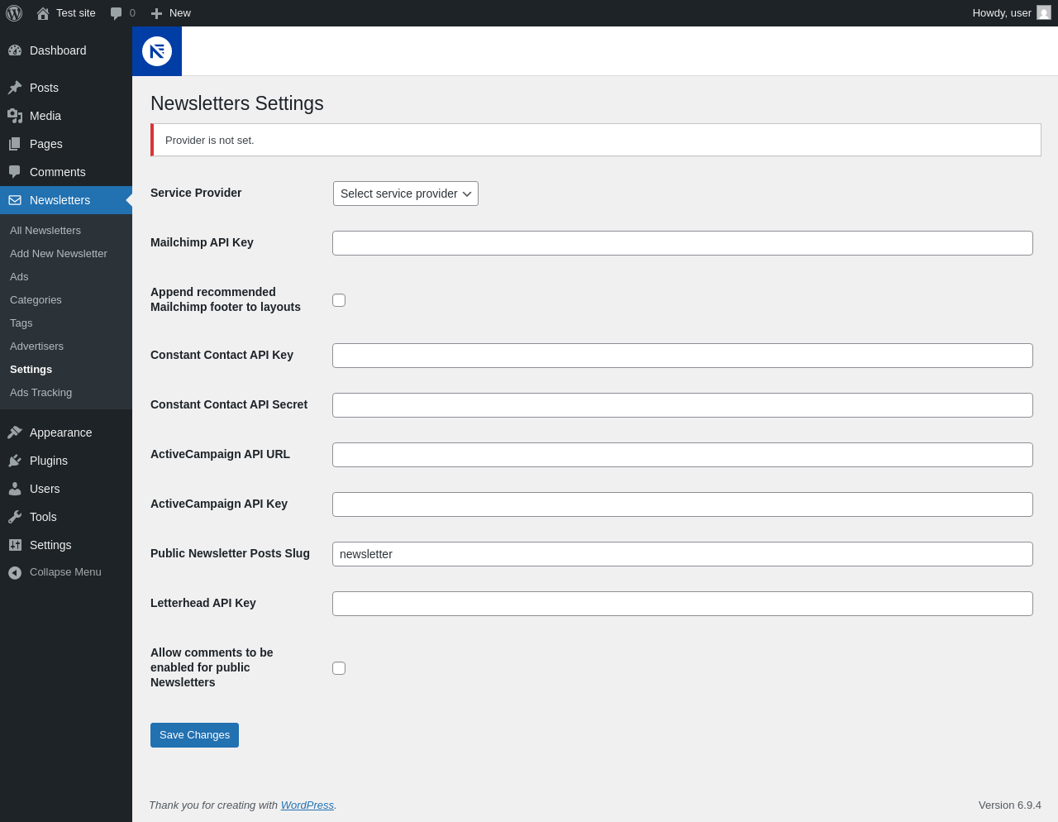Open the Appearance menu
This screenshot has height=822, width=1058.
[60, 433]
